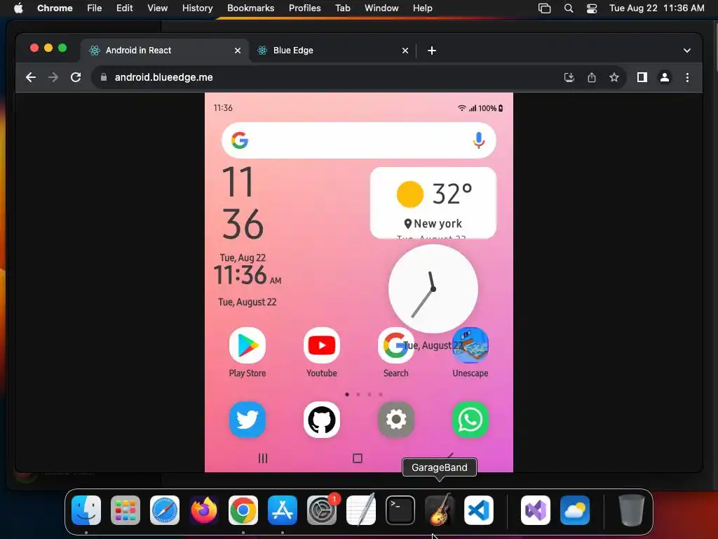The image size is (718, 539).
Task: Open System Settings in the Dock
Action: pyautogui.click(x=321, y=510)
